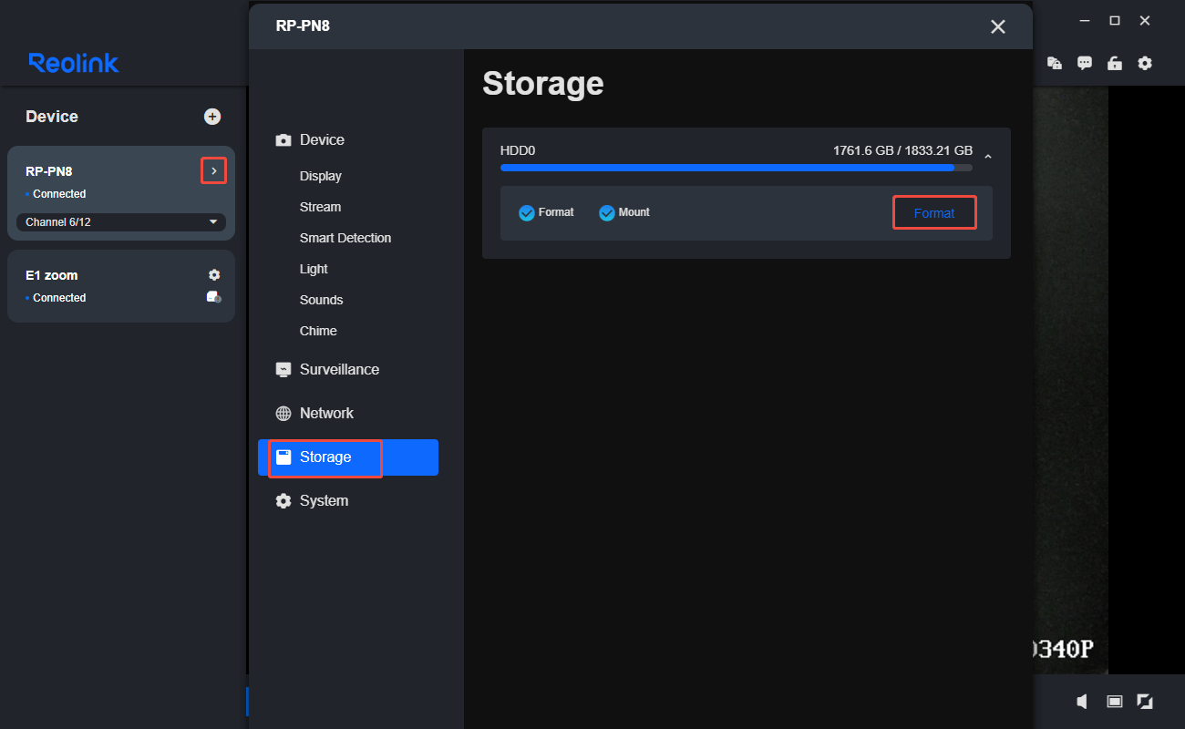Screen dimensions: 1185x729
Task: Click the E1 zoom SD card icon
Action: point(213,297)
